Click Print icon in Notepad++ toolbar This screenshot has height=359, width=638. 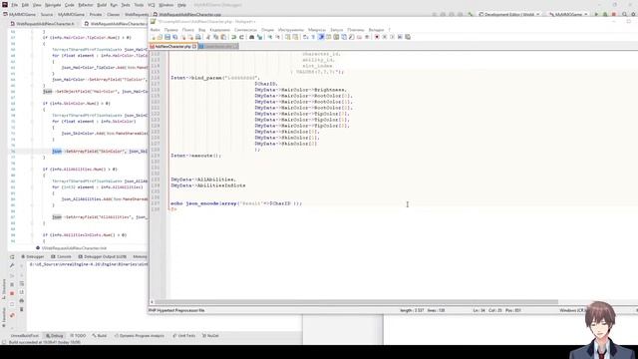(x=197, y=37)
